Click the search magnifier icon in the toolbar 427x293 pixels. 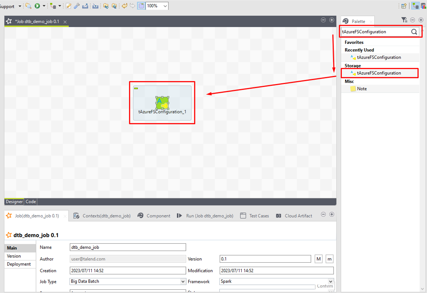click(28, 6)
